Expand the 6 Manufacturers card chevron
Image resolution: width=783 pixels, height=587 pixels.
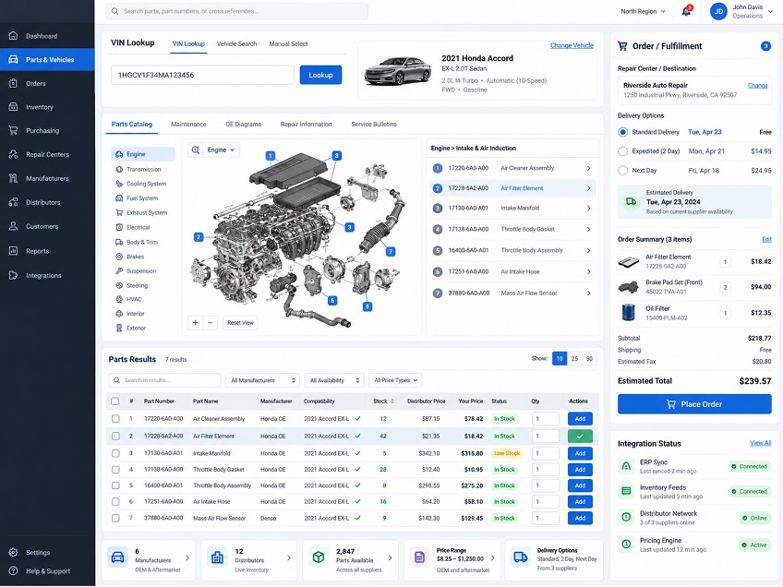[187, 558]
